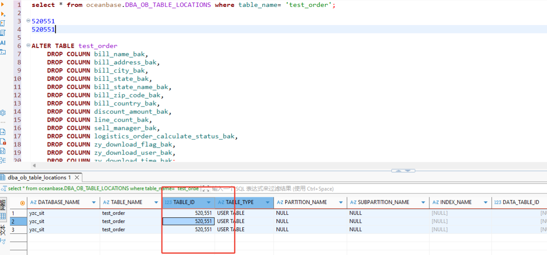The image size is (547, 255).
Task: Close the dba_ob_table_locations 1 tab
Action: [77, 178]
